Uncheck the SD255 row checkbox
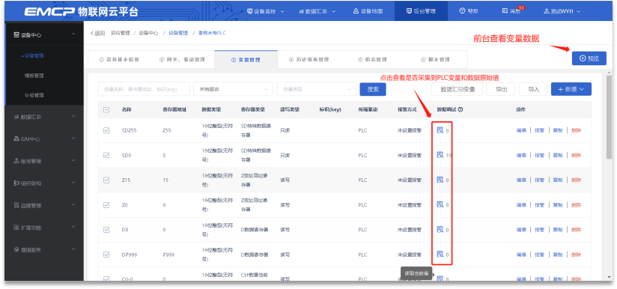This screenshot has width=617, height=289. point(106,130)
